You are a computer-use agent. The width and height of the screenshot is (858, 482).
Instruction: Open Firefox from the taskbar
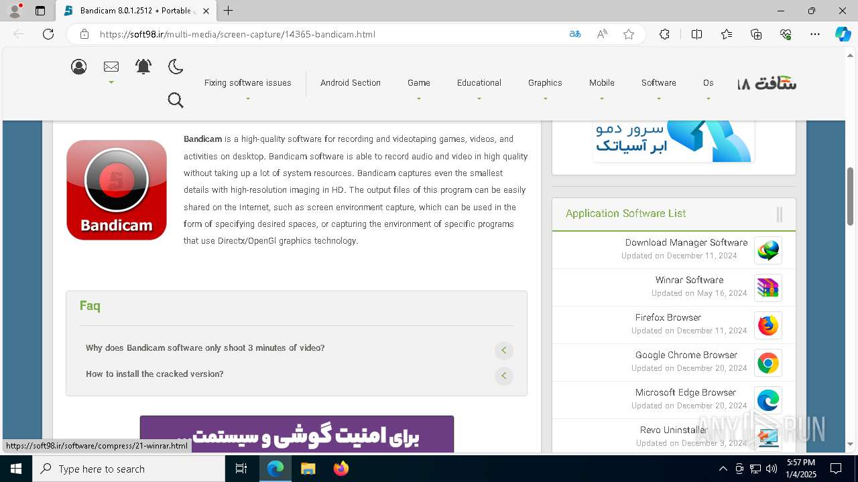(341, 469)
